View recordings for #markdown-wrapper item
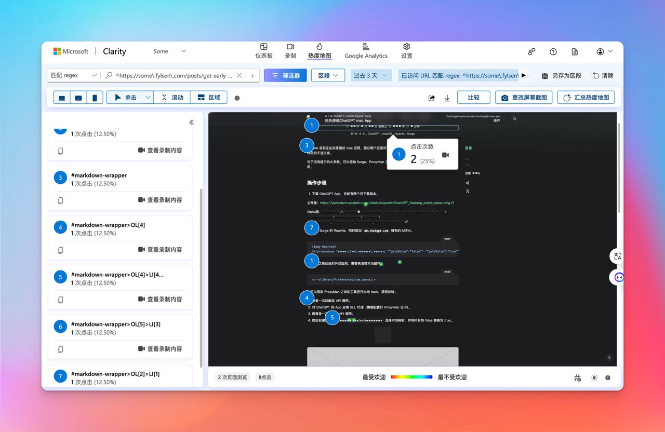 160,200
